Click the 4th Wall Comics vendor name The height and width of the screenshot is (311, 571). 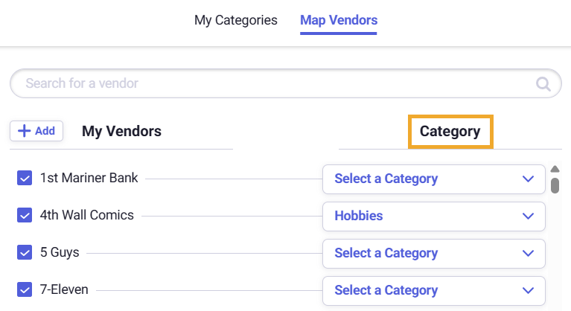(87, 215)
